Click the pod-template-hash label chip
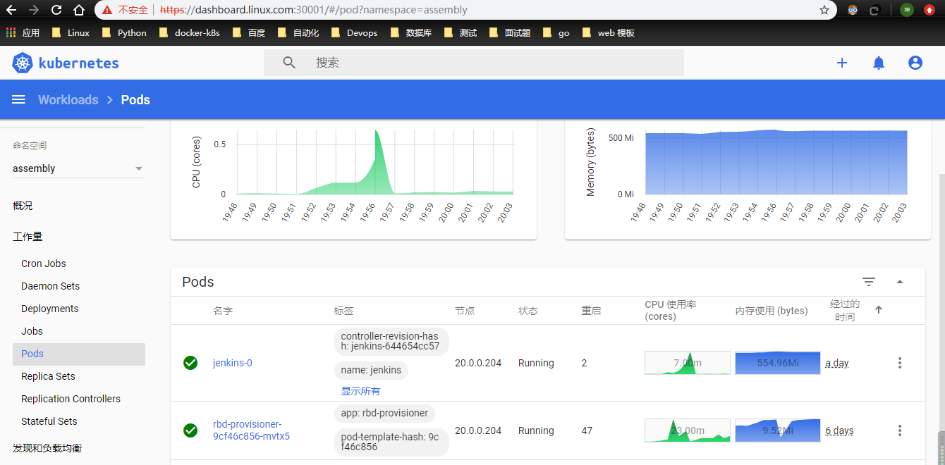Screen dimensions: 945x465 391,442
